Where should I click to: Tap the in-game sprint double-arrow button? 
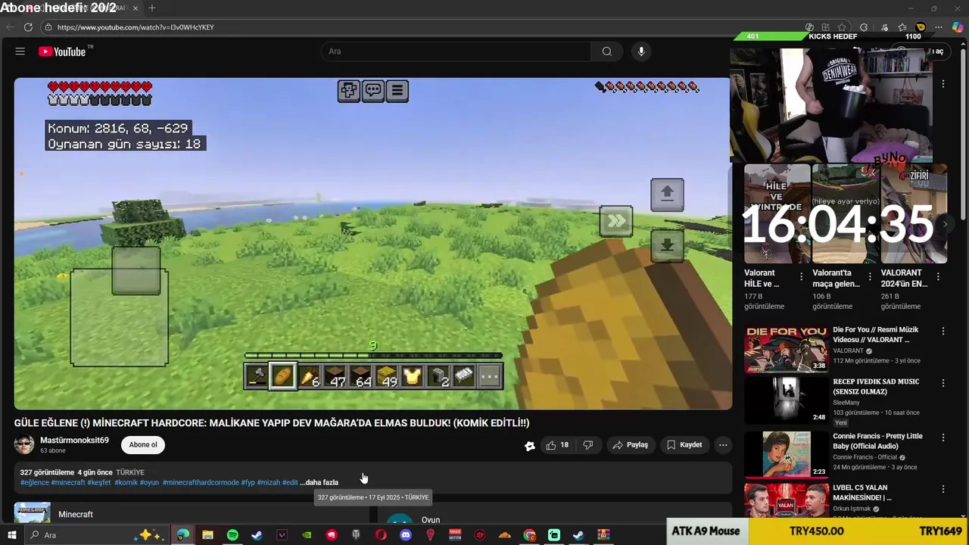(x=616, y=221)
